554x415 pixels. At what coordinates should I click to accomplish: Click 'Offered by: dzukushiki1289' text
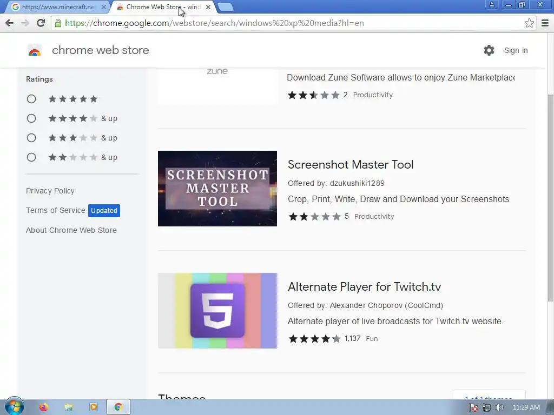[336, 183]
